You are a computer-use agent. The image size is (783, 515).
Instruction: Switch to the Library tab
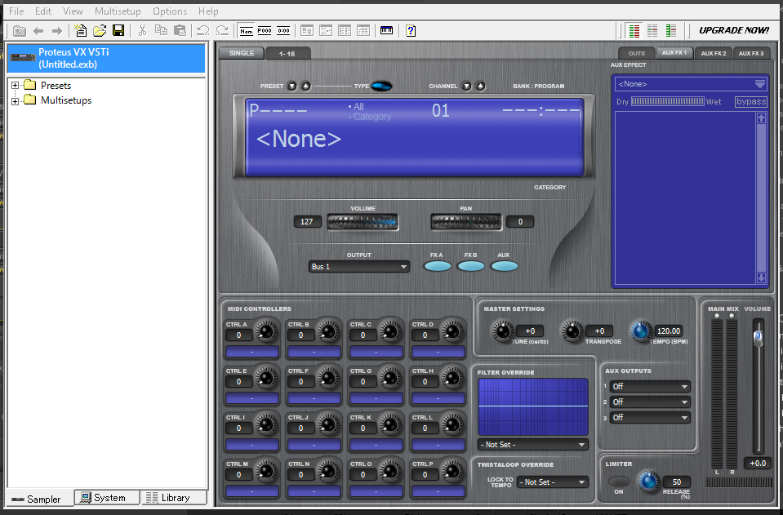tap(173, 498)
